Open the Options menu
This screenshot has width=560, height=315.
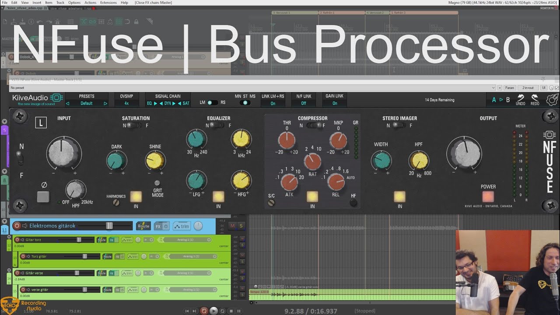(x=74, y=3)
